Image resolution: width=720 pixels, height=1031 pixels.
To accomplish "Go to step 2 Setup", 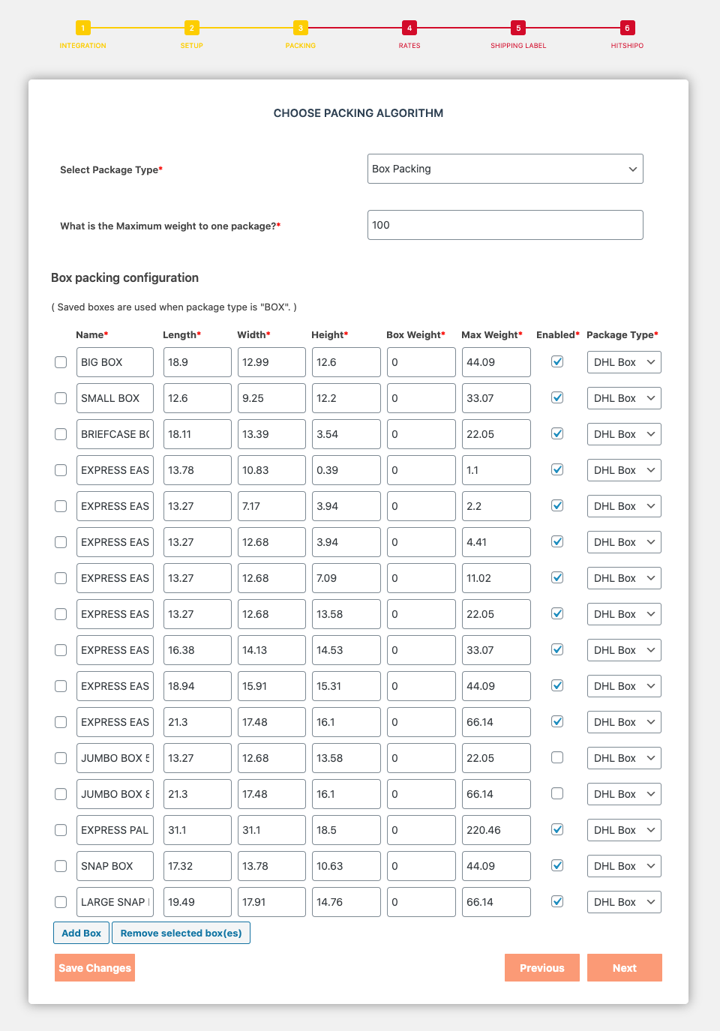I will [x=192, y=28].
